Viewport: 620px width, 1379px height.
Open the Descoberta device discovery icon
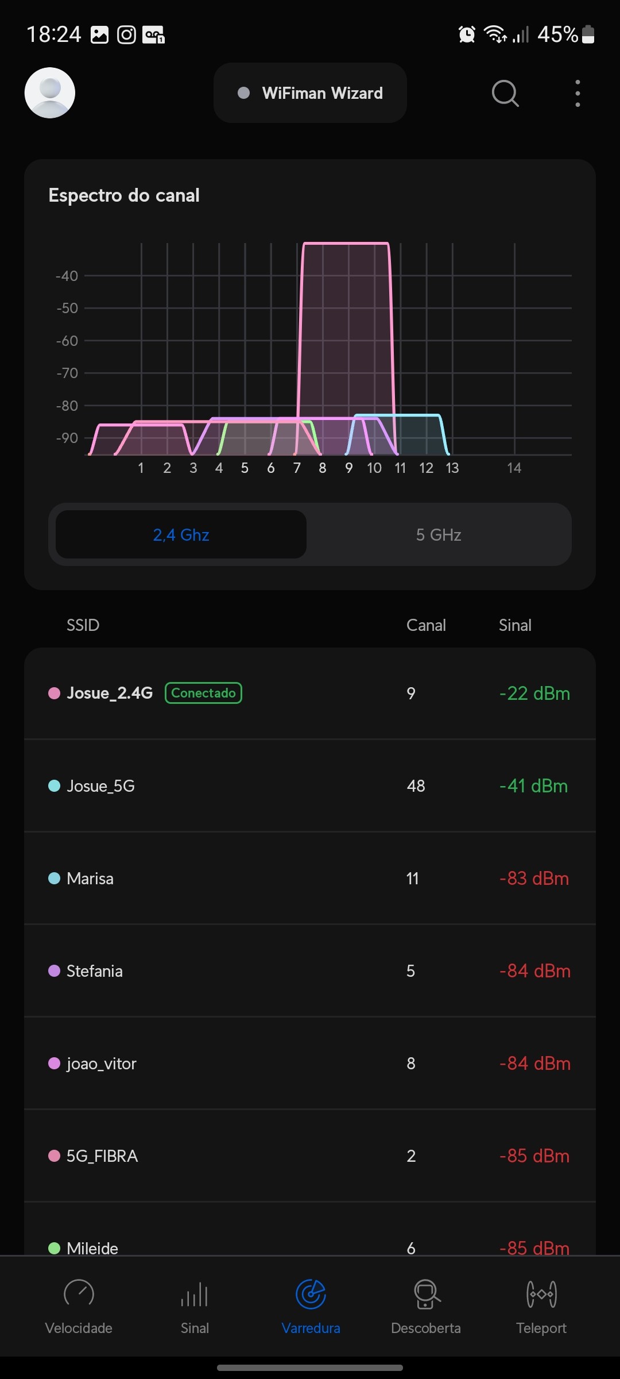[x=426, y=1294]
